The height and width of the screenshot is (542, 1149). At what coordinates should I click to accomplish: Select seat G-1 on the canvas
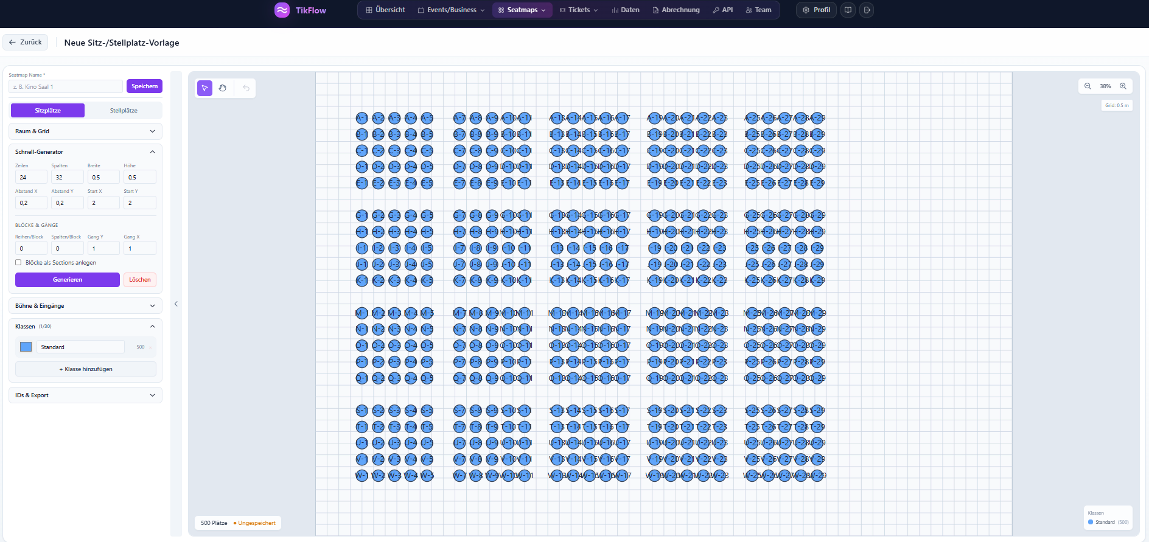coord(361,215)
